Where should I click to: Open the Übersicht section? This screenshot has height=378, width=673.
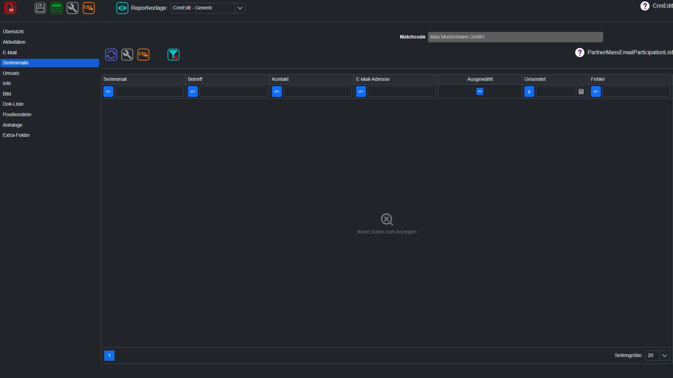pyautogui.click(x=49, y=31)
